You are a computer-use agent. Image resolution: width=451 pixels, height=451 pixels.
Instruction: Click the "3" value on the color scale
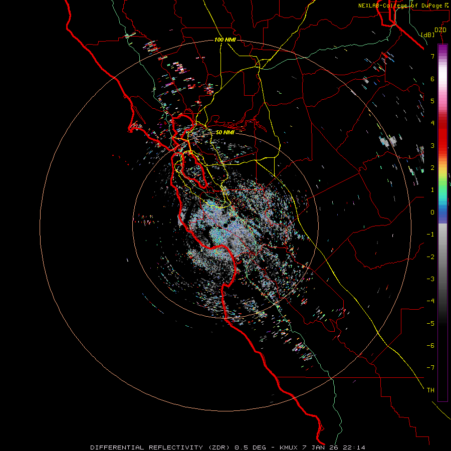tap(432, 145)
